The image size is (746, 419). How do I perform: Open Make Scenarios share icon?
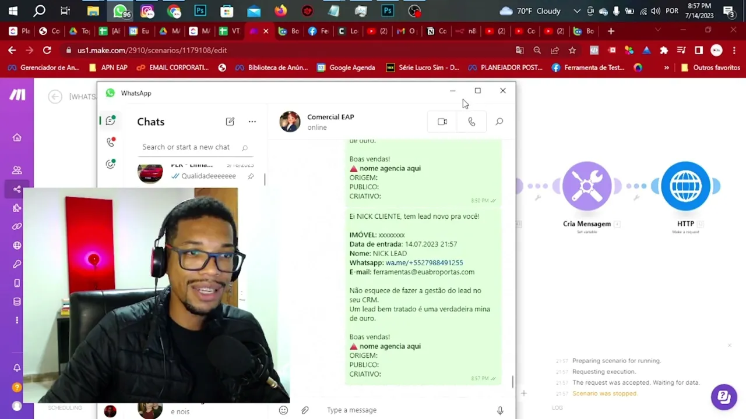17,189
